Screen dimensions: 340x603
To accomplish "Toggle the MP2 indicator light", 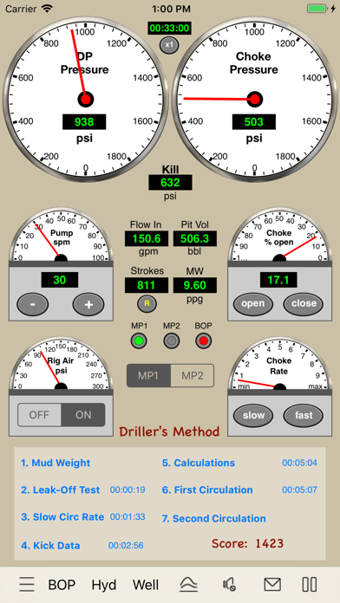I will click(172, 340).
